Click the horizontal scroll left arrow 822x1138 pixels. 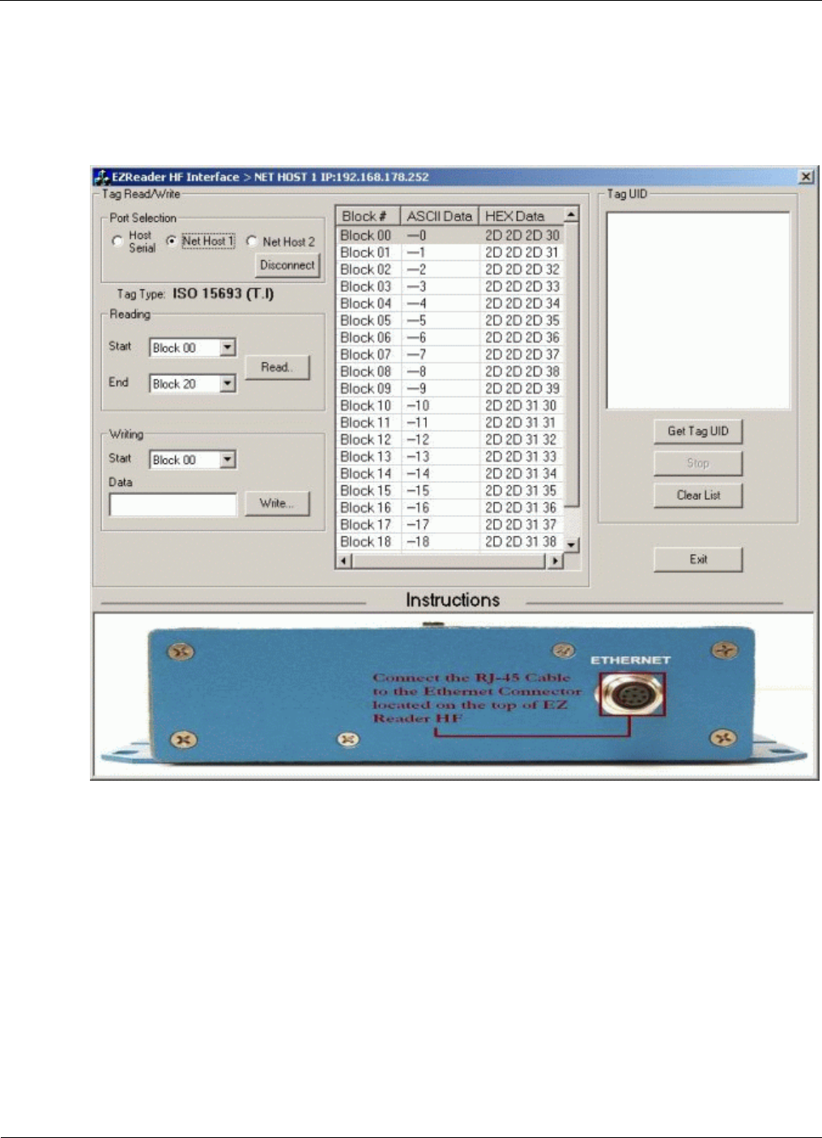pos(344,560)
